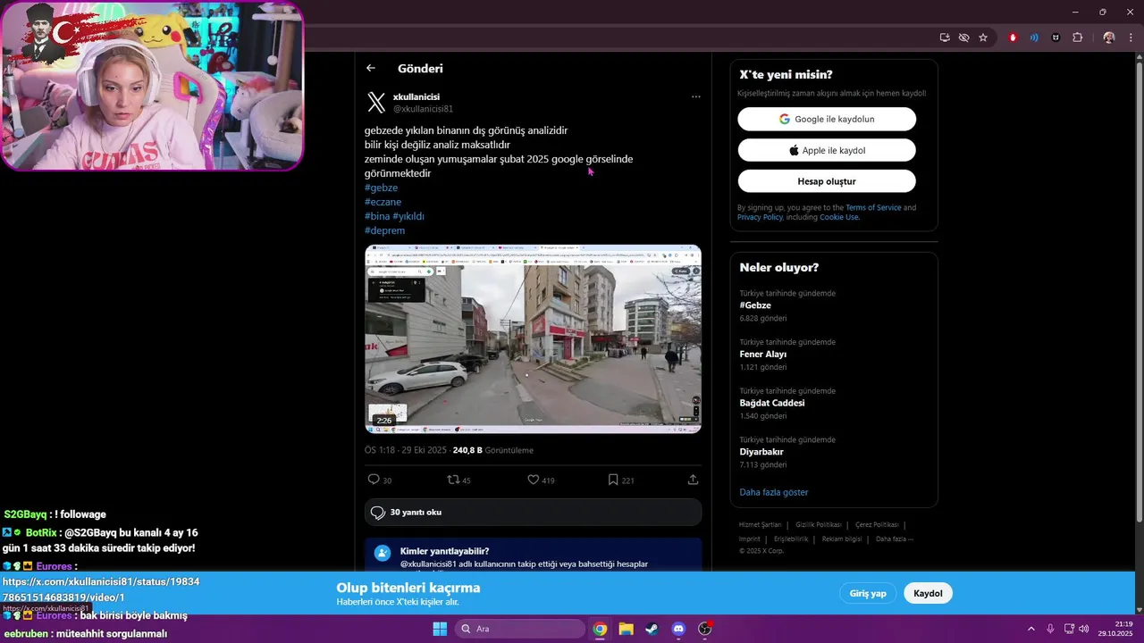
Task: Open the blue sound waves extension
Action: pos(1034,38)
